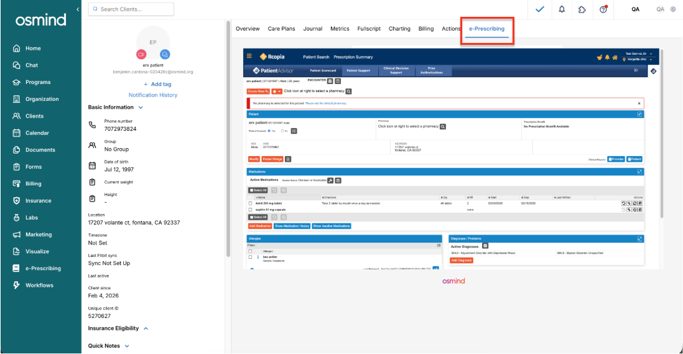Open Clients list in sidebar
Viewport: 683px width, 354px height.
pyautogui.click(x=29, y=116)
